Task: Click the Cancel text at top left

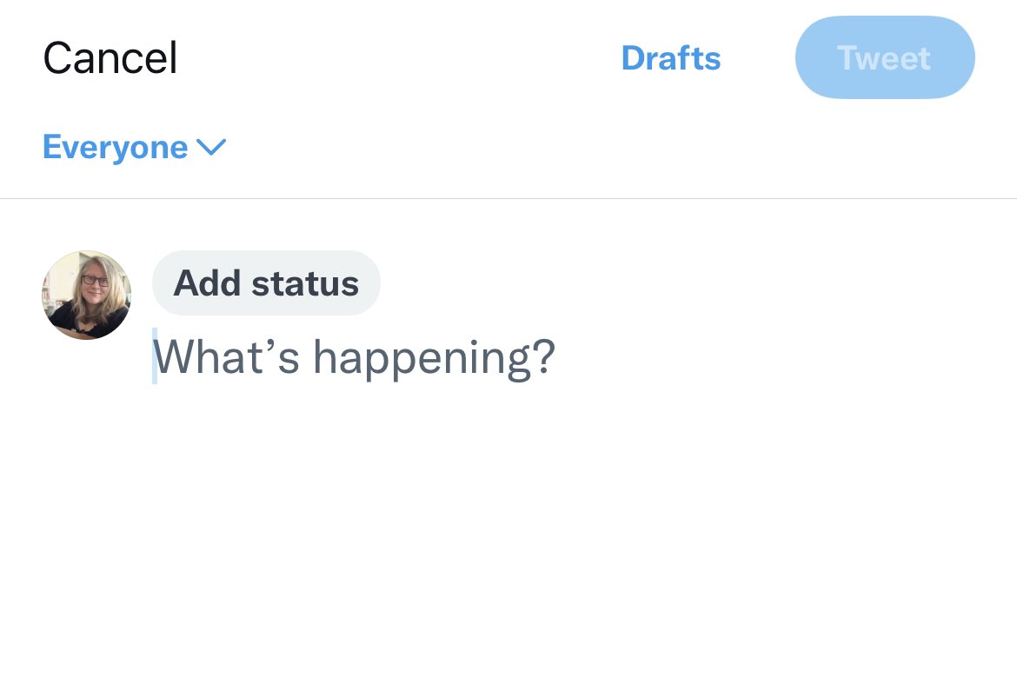Action: [x=110, y=59]
